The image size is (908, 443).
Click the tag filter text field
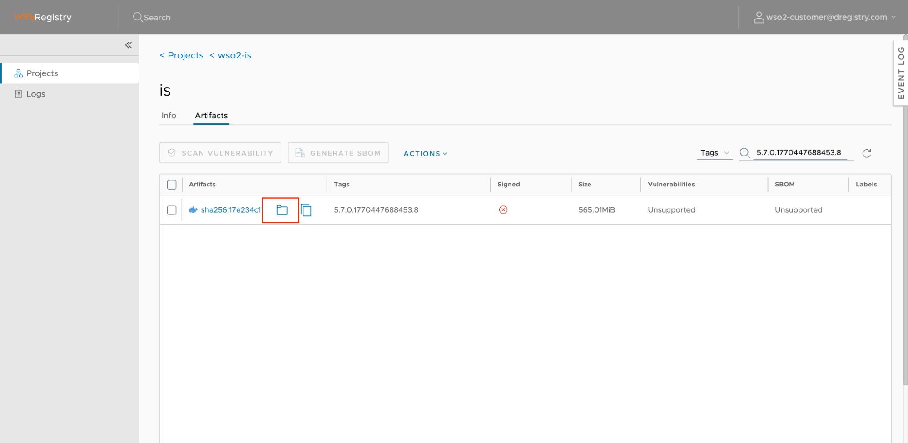click(799, 153)
